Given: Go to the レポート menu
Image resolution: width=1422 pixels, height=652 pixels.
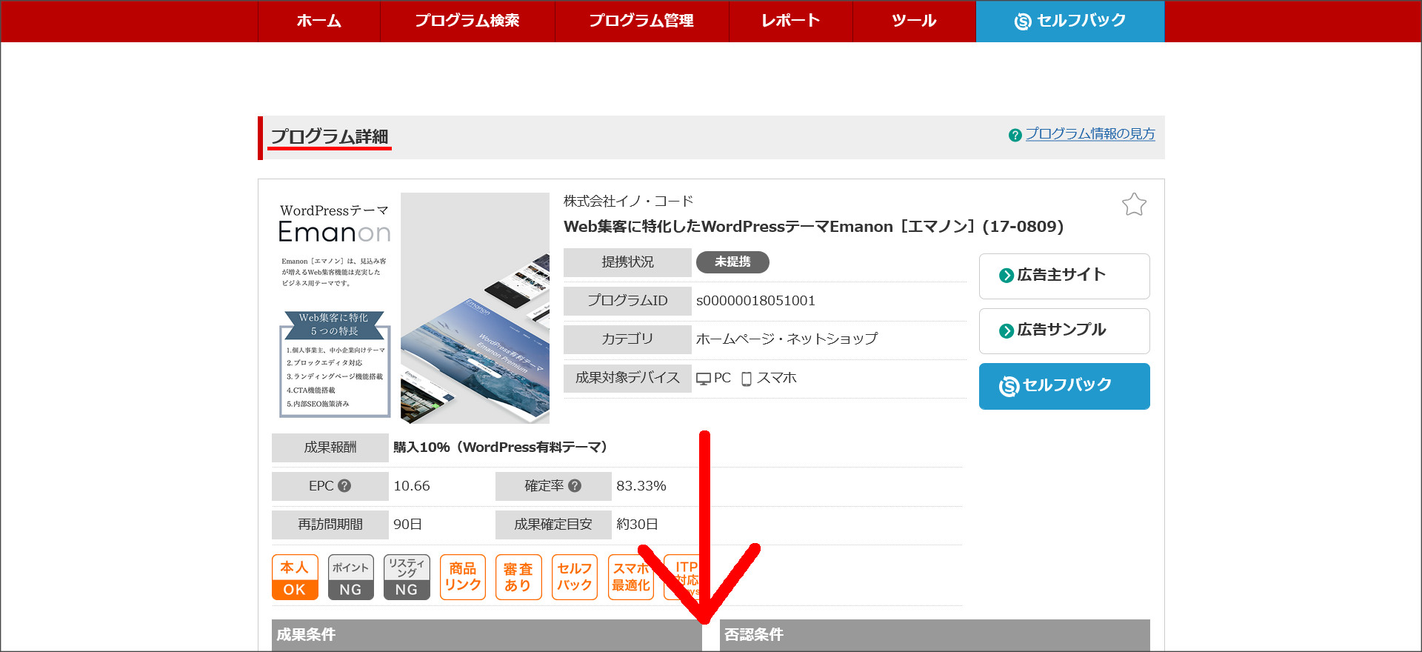Looking at the screenshot, I should (x=791, y=21).
